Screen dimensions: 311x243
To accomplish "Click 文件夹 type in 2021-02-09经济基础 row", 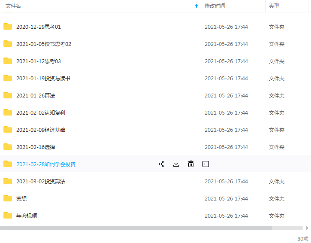I will pos(277,130).
